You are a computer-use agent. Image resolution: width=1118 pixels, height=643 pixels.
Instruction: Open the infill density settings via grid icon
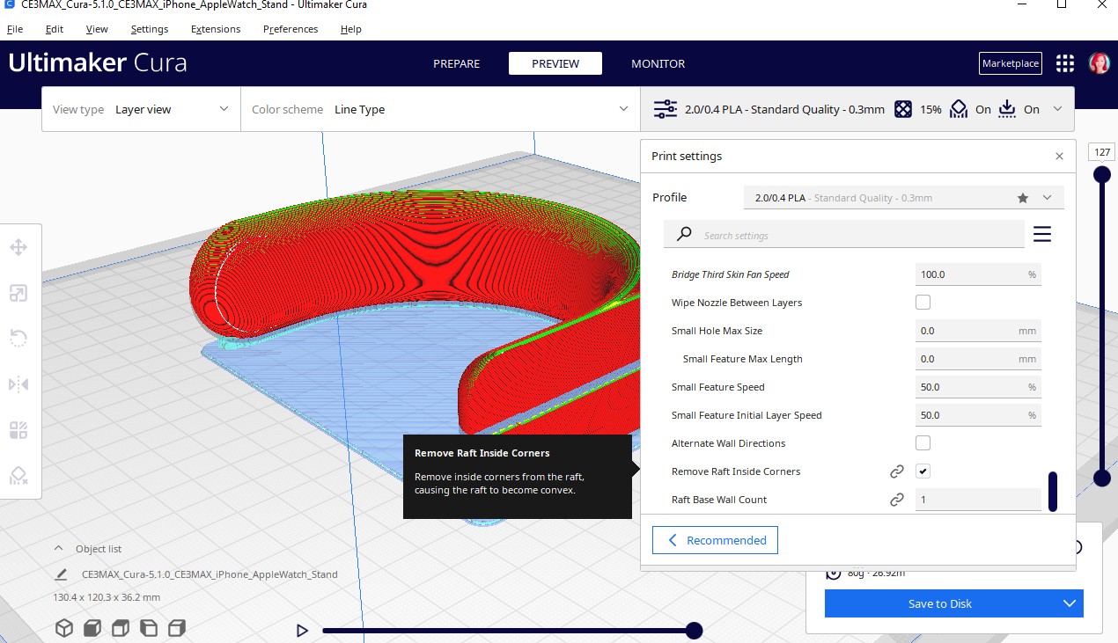[x=903, y=108]
